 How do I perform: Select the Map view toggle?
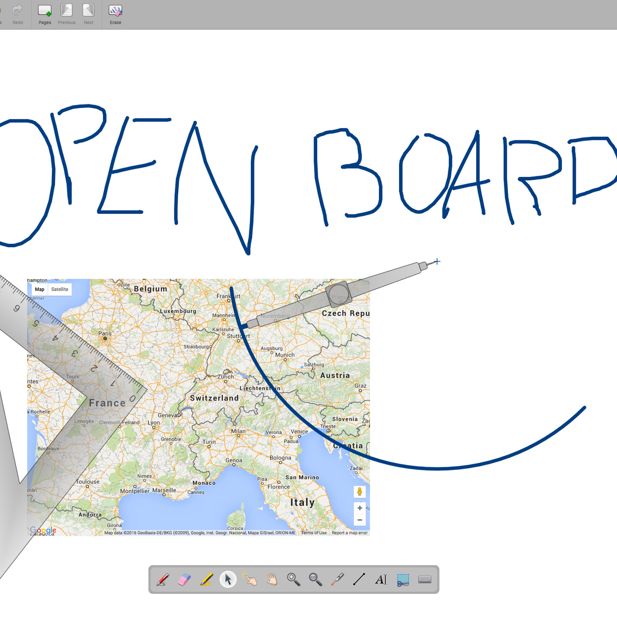click(40, 289)
